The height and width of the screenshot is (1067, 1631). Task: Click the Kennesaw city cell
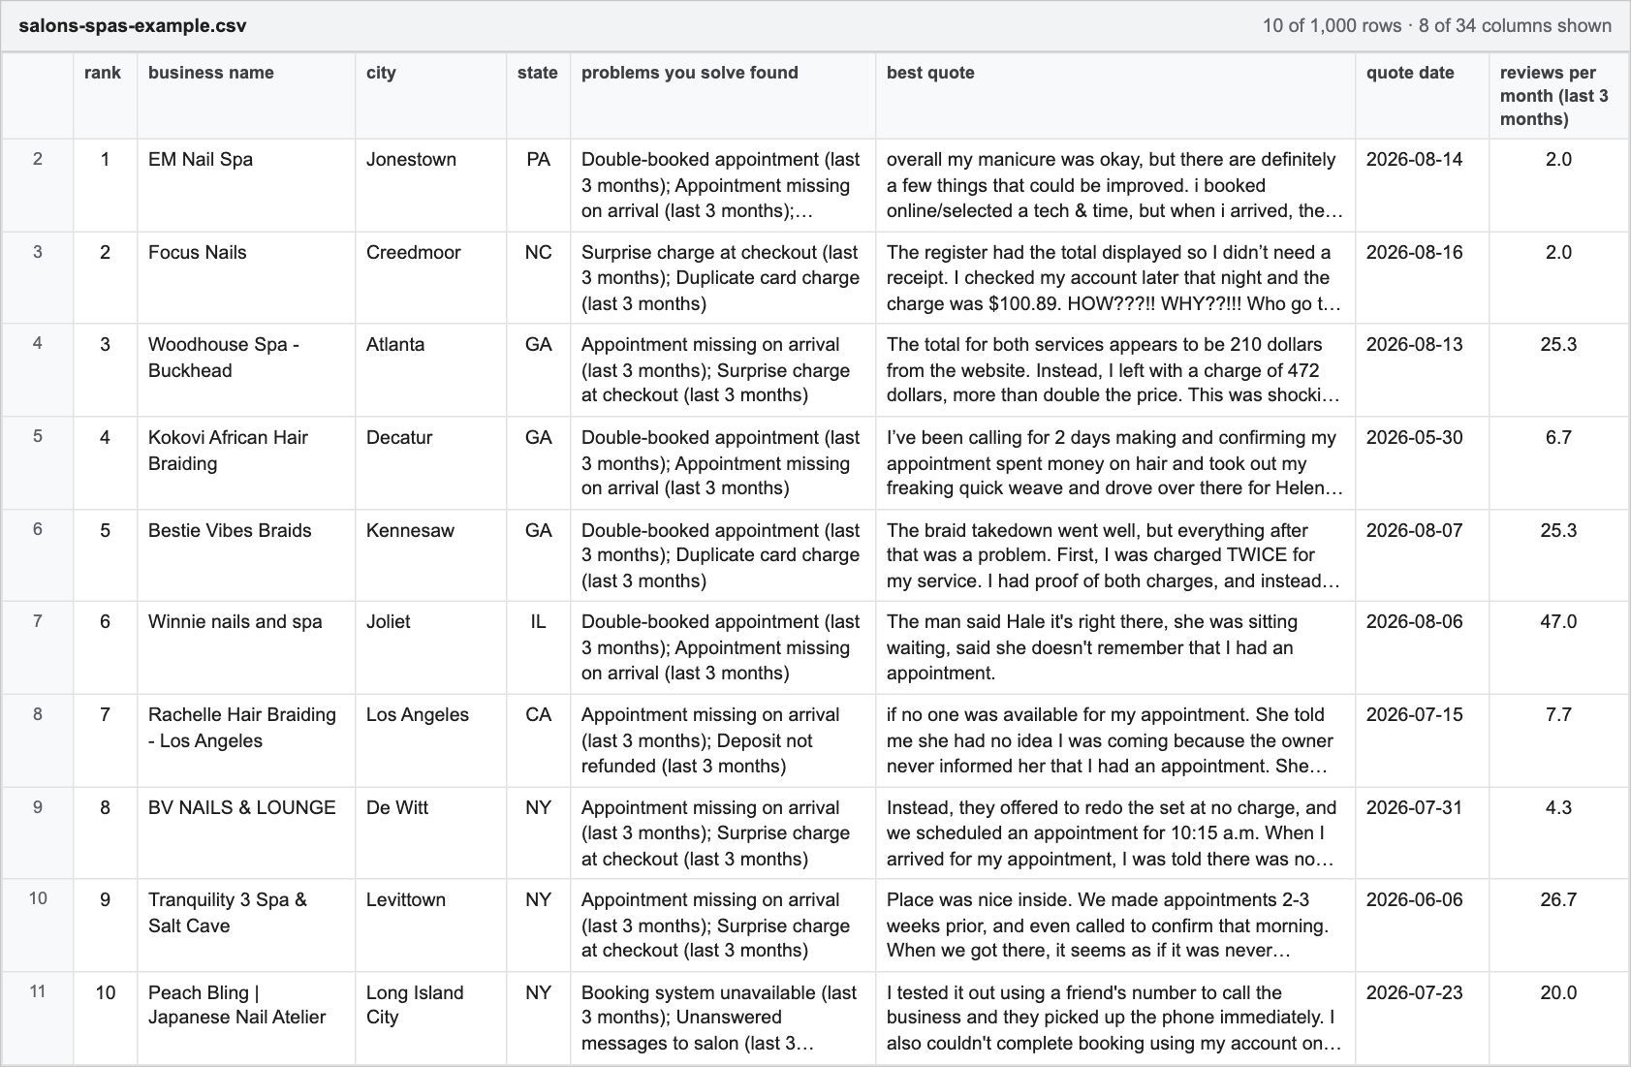[430, 555]
